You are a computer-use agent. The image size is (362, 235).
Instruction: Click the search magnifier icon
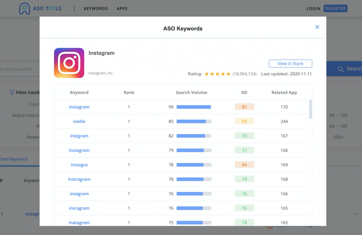click(341, 69)
